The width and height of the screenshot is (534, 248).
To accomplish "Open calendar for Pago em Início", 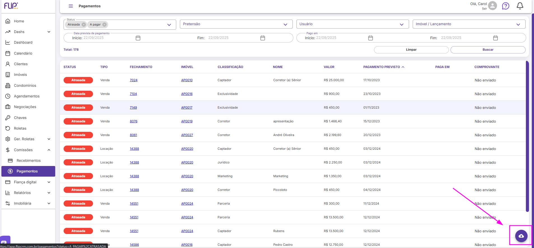I will pos(370,38).
